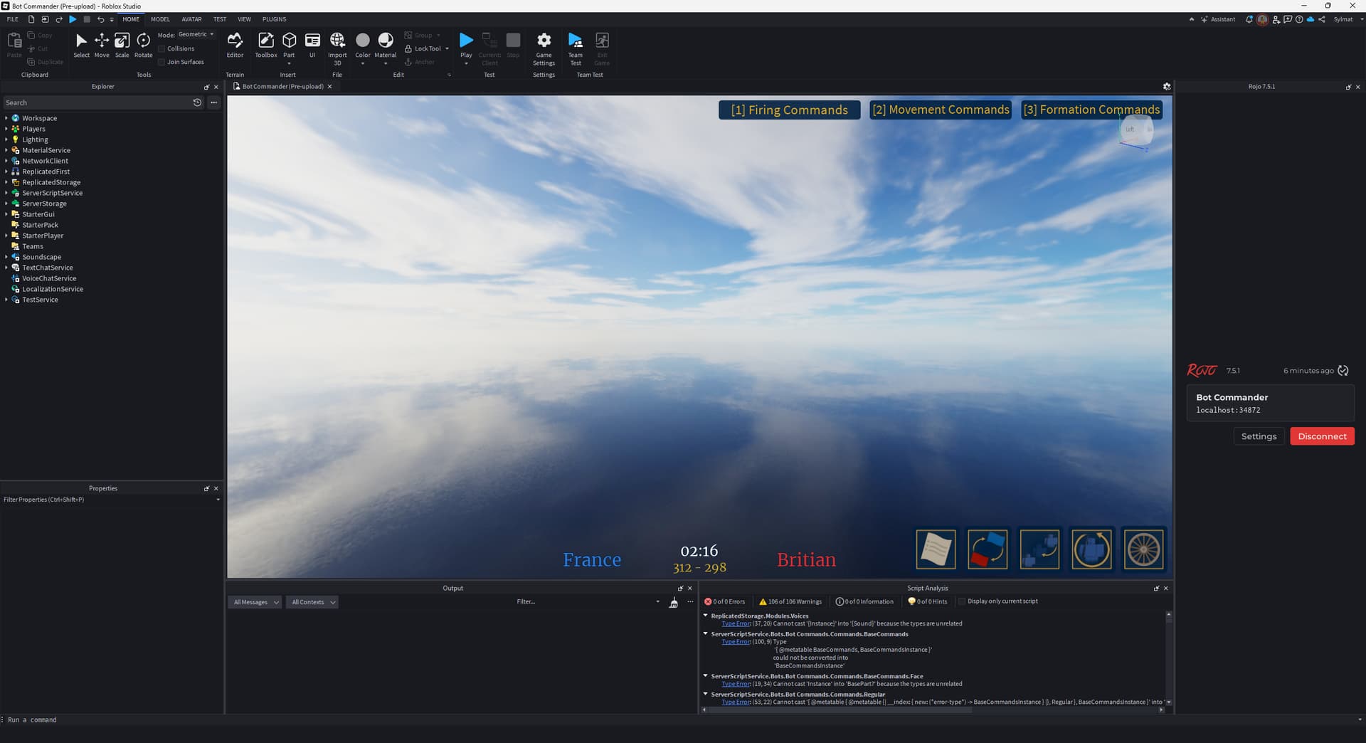This screenshot has height=743, width=1366.
Task: Click the parchment note game button
Action: pyautogui.click(x=936, y=549)
